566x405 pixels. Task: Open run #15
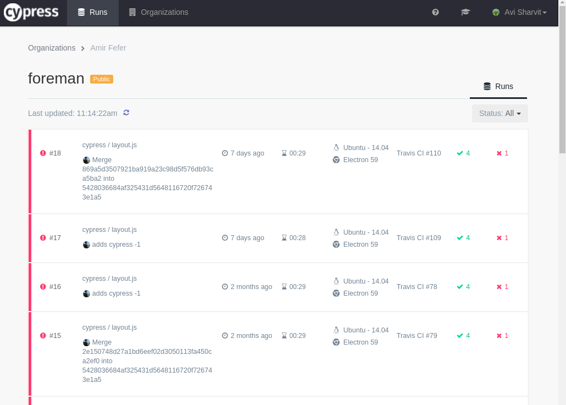coord(278,354)
